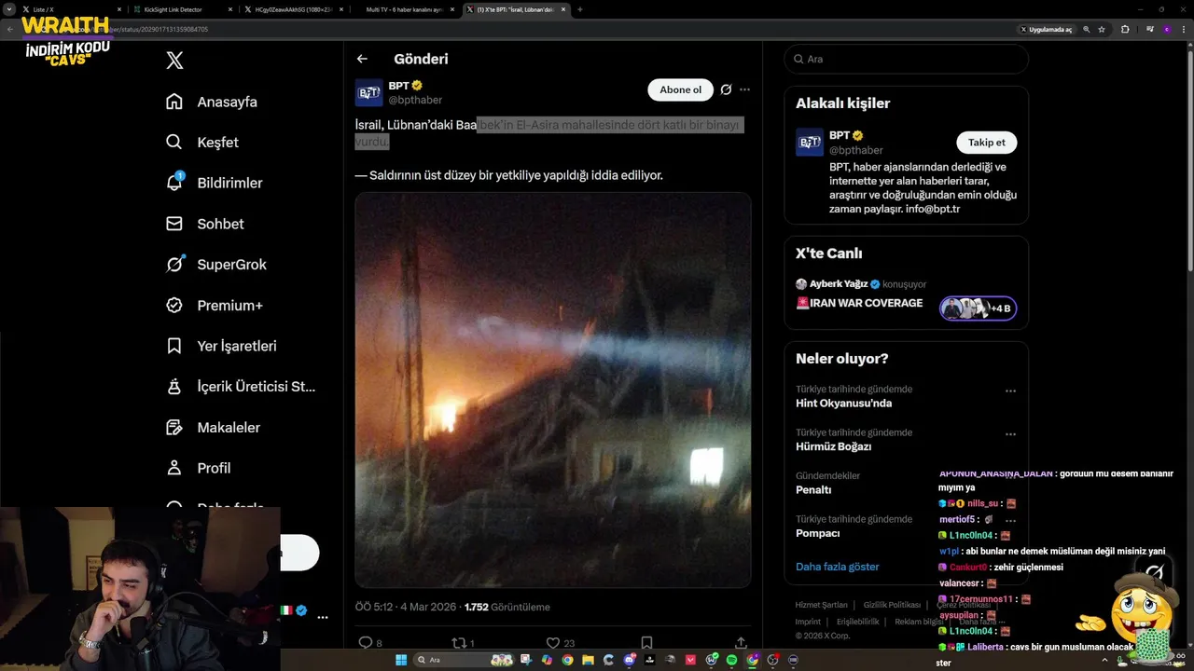Open Copilot from the taskbar
Image resolution: width=1194 pixels, height=671 pixels.
(547, 660)
